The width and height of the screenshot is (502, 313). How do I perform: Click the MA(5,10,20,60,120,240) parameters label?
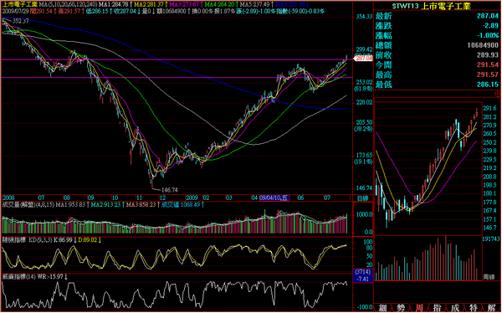click(68, 4)
